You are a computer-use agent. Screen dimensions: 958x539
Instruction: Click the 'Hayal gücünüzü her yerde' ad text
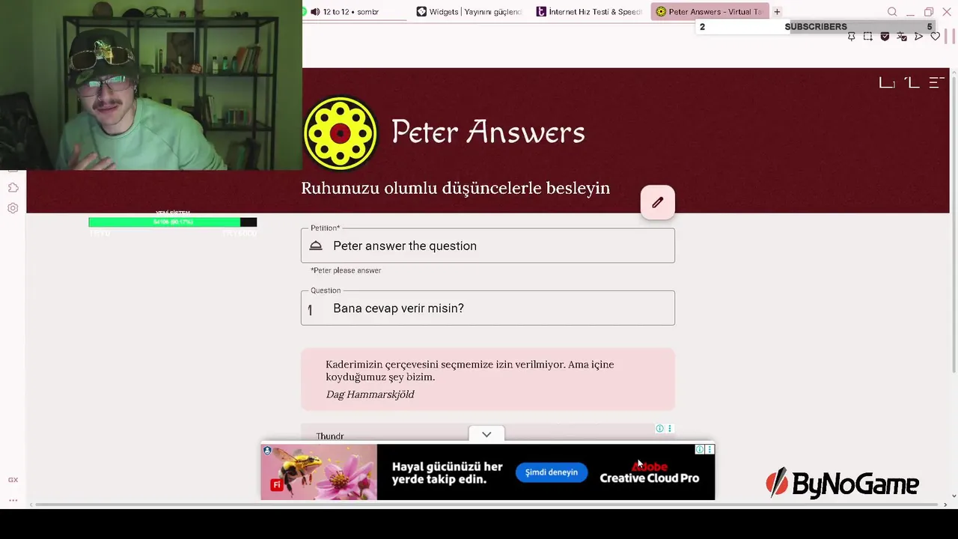[448, 472]
